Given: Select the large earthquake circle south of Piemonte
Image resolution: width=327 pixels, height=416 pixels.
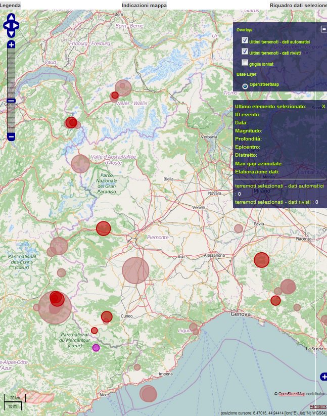Looking at the screenshot, I should (x=135, y=270).
